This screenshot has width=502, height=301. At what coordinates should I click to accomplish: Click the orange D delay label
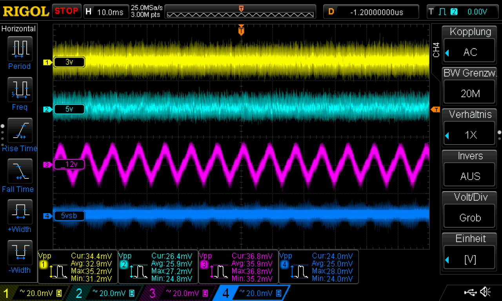[x=331, y=12]
